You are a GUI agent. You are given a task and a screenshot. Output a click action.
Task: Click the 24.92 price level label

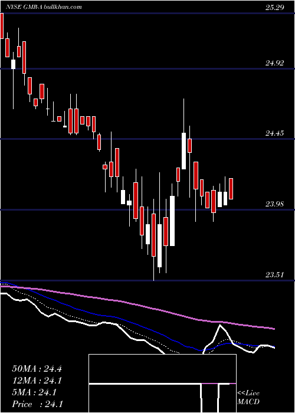pyautogui.click(x=275, y=63)
